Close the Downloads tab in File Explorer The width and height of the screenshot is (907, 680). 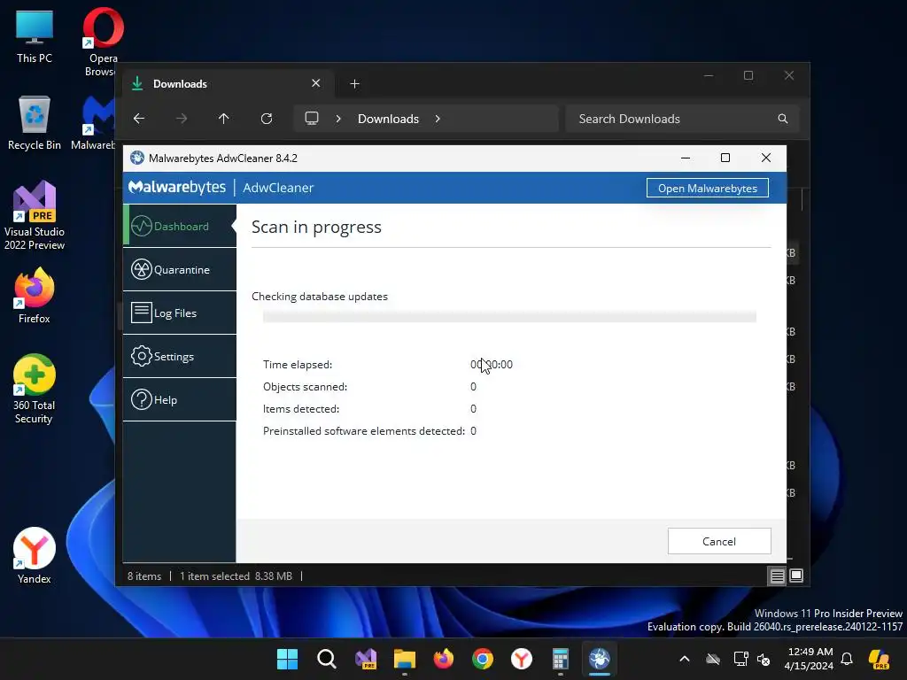[x=316, y=83]
